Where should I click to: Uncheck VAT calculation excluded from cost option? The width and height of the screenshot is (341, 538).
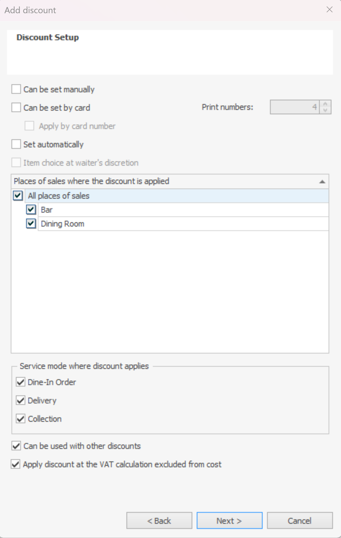pyautogui.click(x=16, y=464)
